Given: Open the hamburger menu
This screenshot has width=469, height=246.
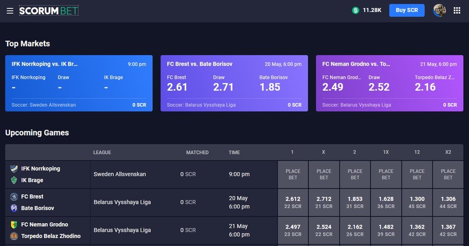Looking at the screenshot, I should (10, 11).
